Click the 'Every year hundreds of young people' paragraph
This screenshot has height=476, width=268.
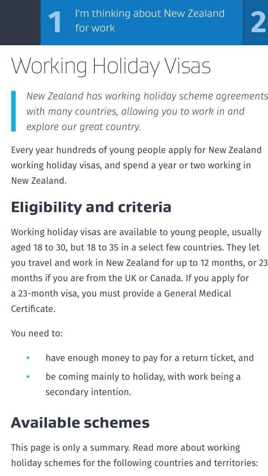click(136, 165)
